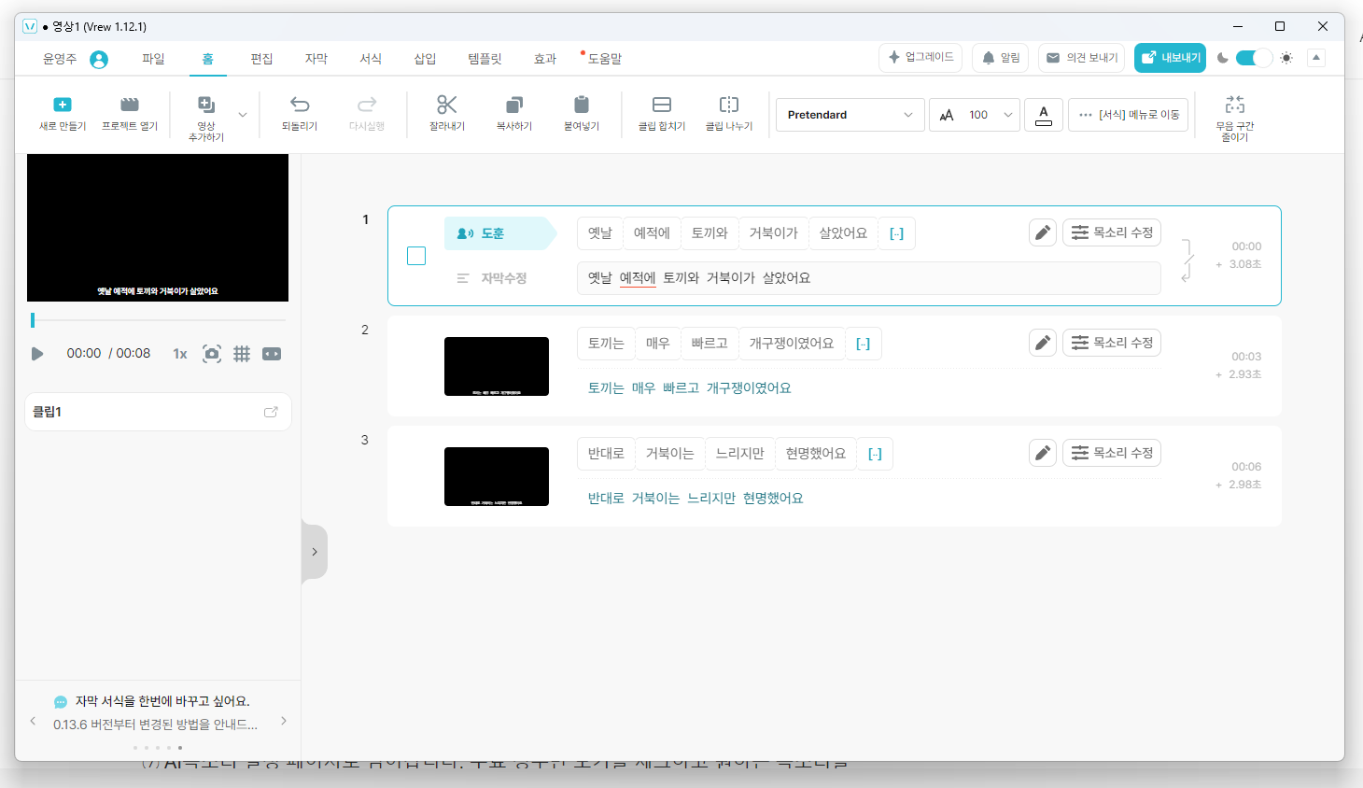Click the 업그레이드 button
Image resolution: width=1363 pixels, height=788 pixels.
coord(920,58)
